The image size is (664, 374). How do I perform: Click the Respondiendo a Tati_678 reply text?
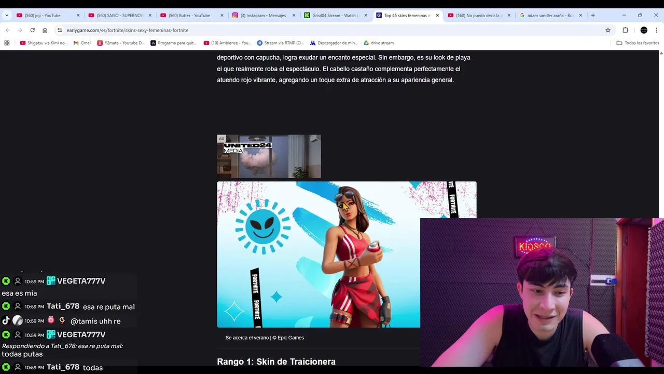point(62,346)
